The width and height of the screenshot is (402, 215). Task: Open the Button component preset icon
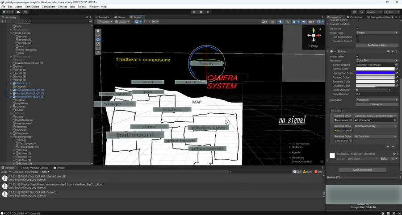[x=393, y=51]
